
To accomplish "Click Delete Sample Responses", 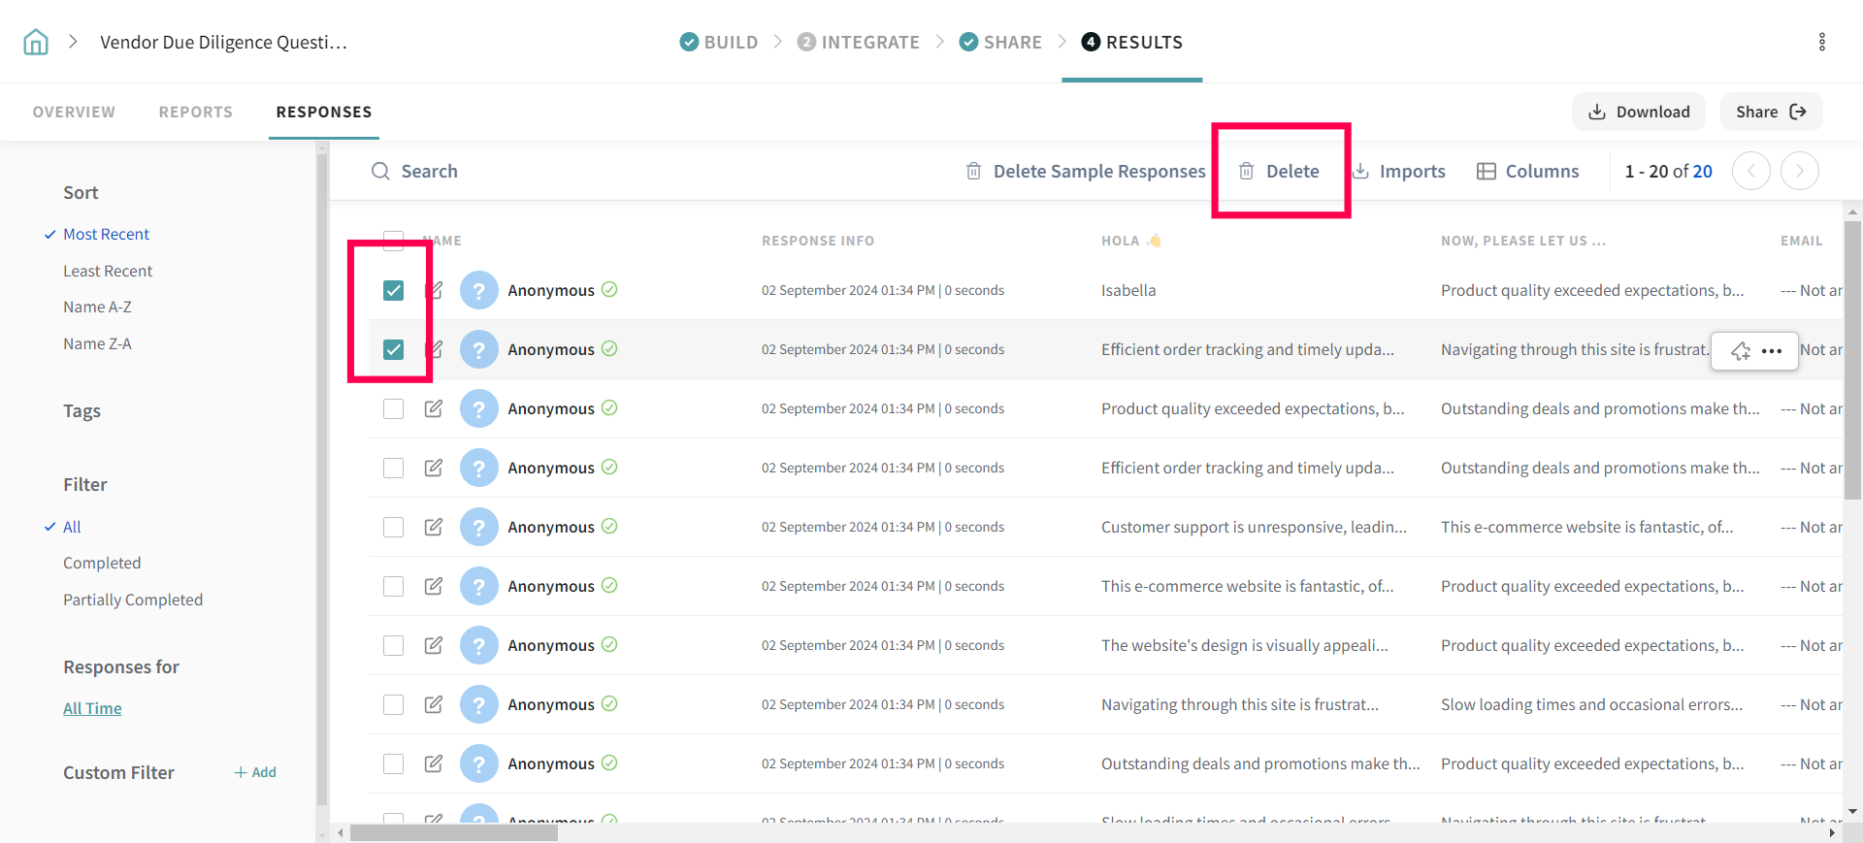I will (x=1086, y=171).
